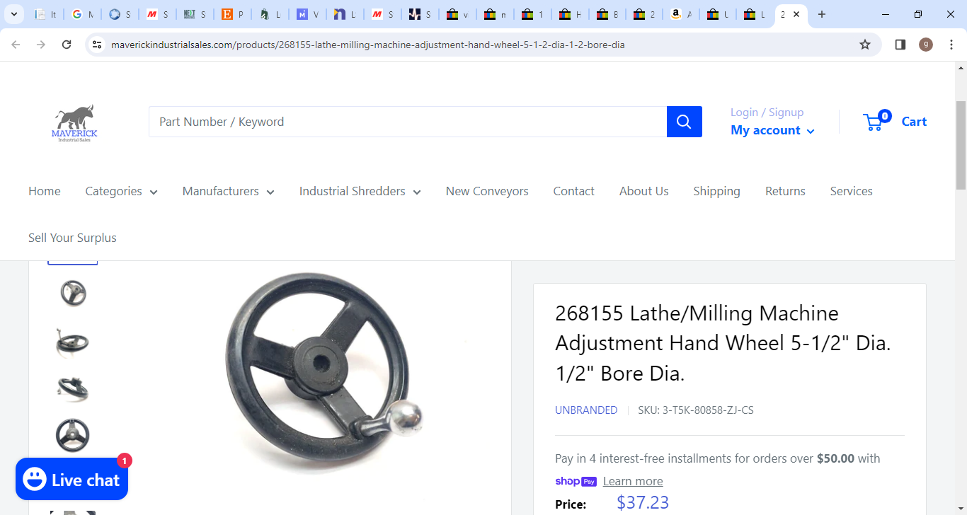Click the scrollbar up arrow
The width and height of the screenshot is (967, 515).
click(961, 68)
